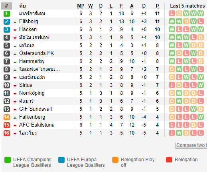Open the Norrköping team link
207x172 pixels.
coord(32,93)
